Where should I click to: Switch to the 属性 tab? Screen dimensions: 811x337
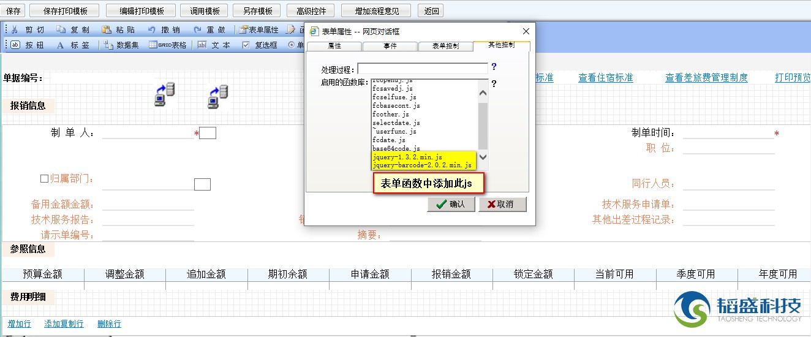[334, 47]
